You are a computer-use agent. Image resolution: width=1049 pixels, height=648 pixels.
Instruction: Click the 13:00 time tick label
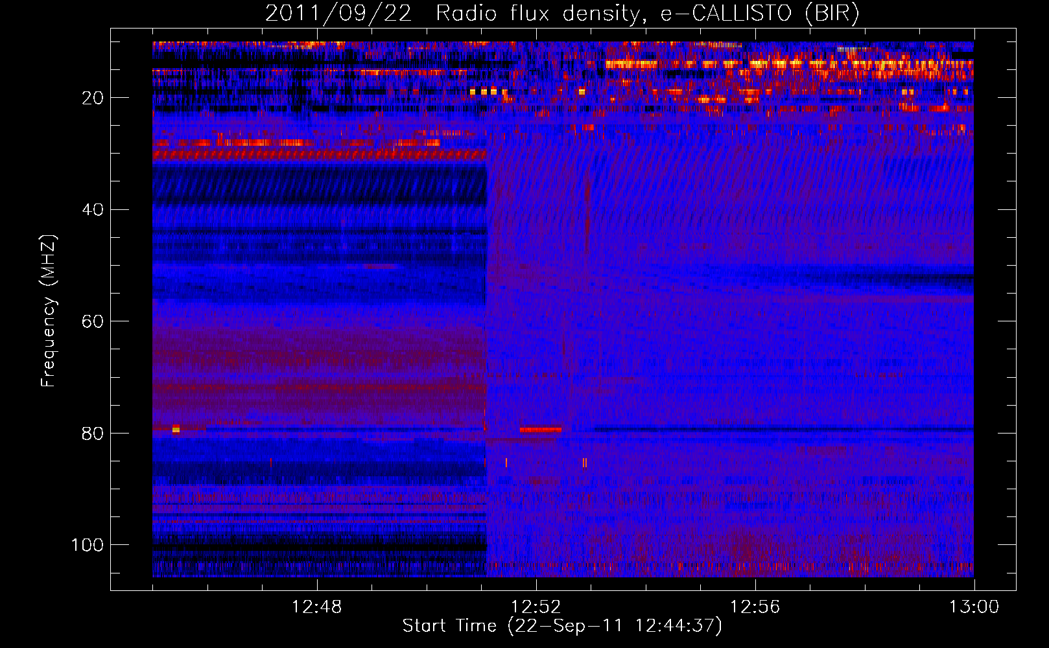[974, 607]
